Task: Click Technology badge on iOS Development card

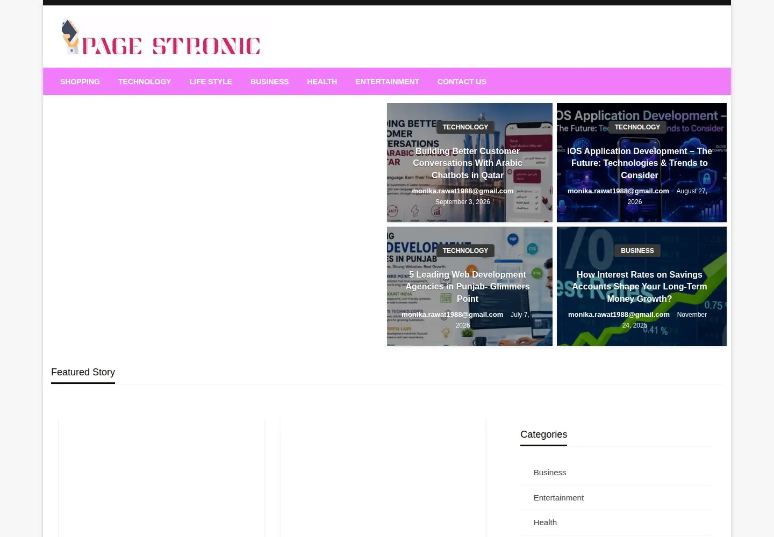Action: point(637,127)
